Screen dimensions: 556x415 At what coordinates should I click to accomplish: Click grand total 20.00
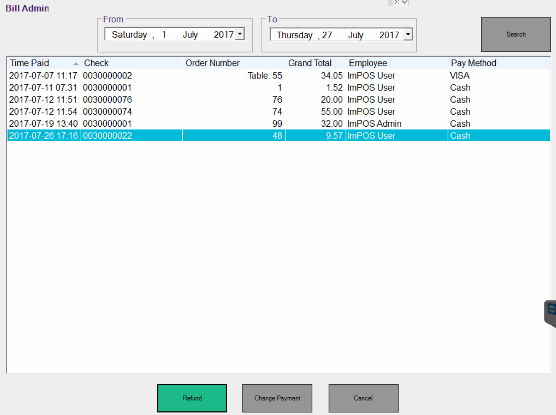pyautogui.click(x=332, y=99)
